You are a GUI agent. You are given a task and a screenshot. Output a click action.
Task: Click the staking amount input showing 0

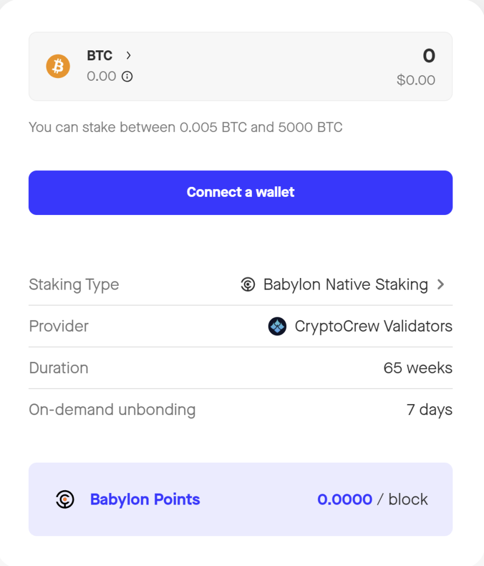pos(428,56)
